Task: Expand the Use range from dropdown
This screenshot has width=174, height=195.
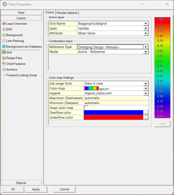Action: click(x=146, y=84)
